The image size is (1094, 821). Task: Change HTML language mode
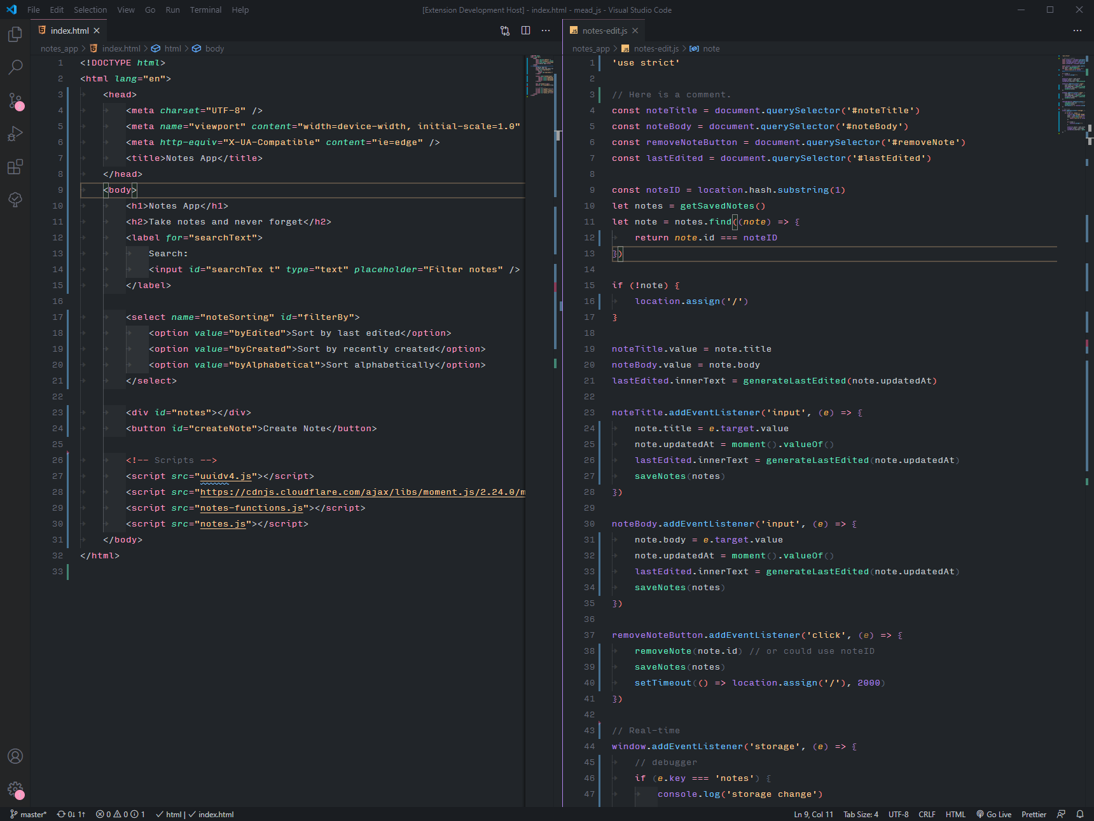[x=955, y=814]
